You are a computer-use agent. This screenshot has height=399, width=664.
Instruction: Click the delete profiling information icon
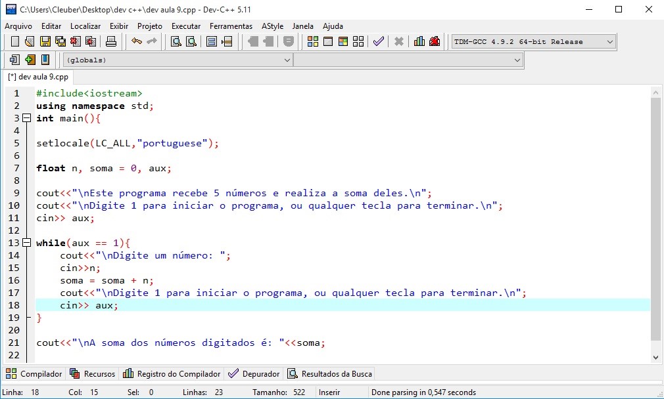[x=435, y=41]
